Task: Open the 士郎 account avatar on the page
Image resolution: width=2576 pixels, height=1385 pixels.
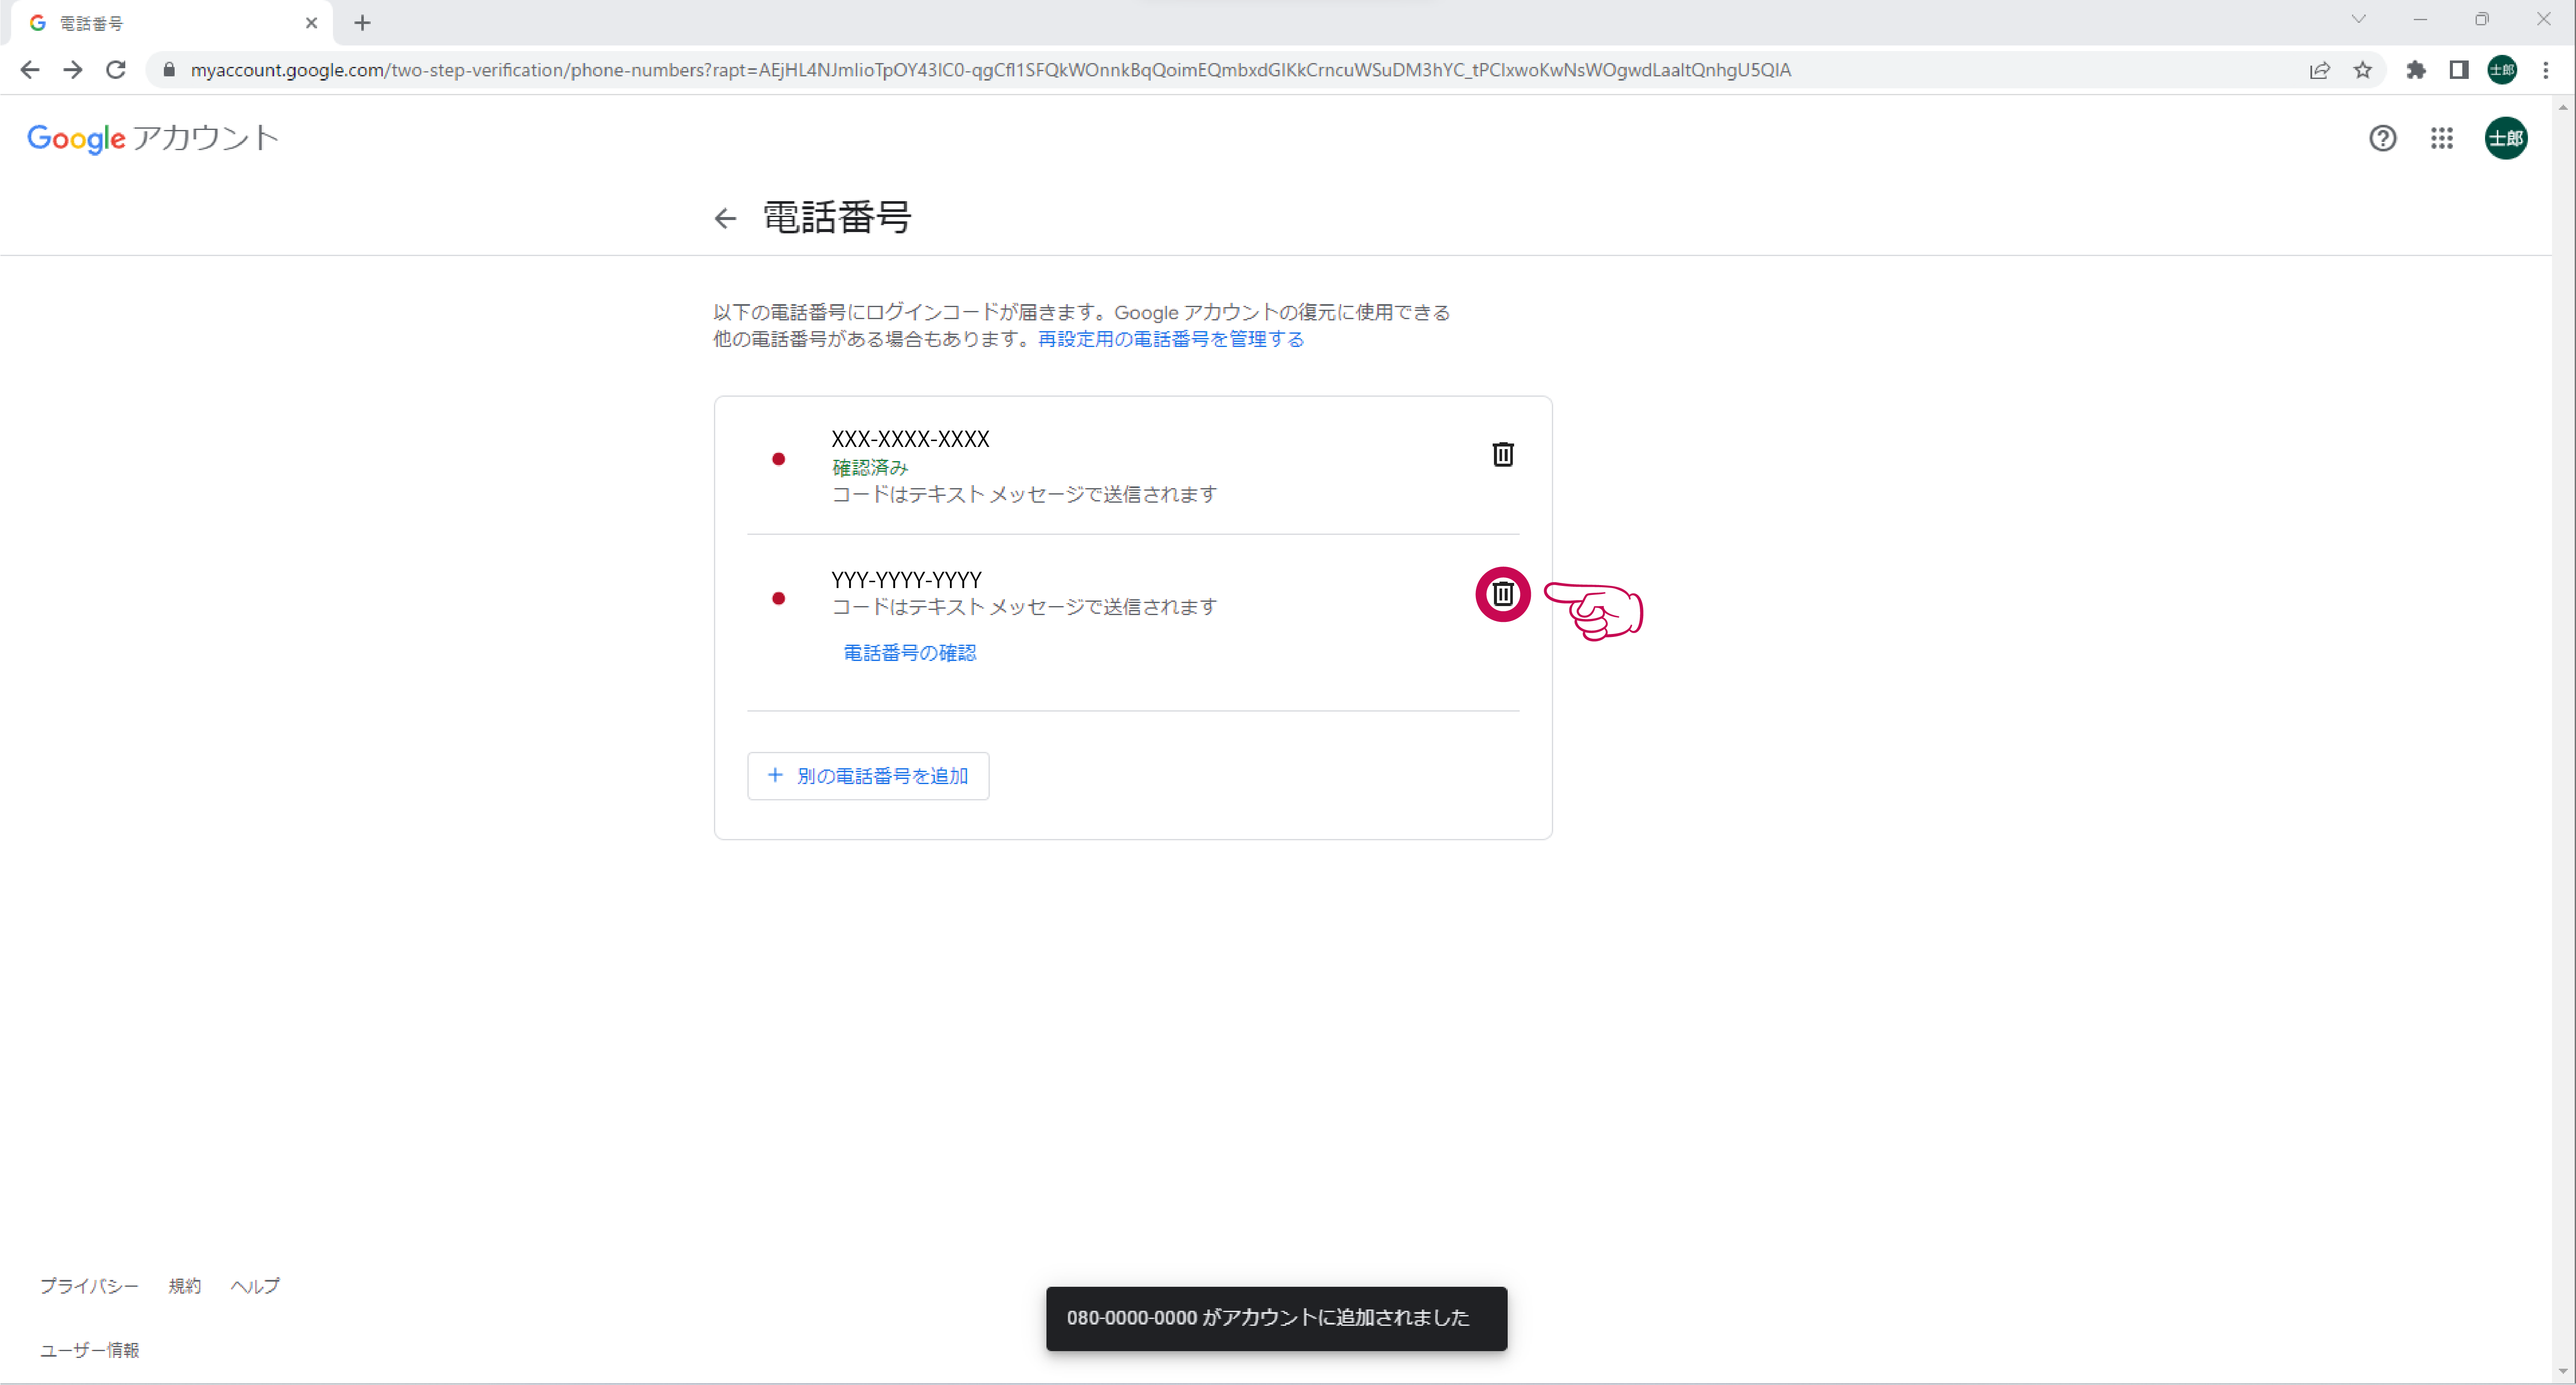Action: point(2505,138)
